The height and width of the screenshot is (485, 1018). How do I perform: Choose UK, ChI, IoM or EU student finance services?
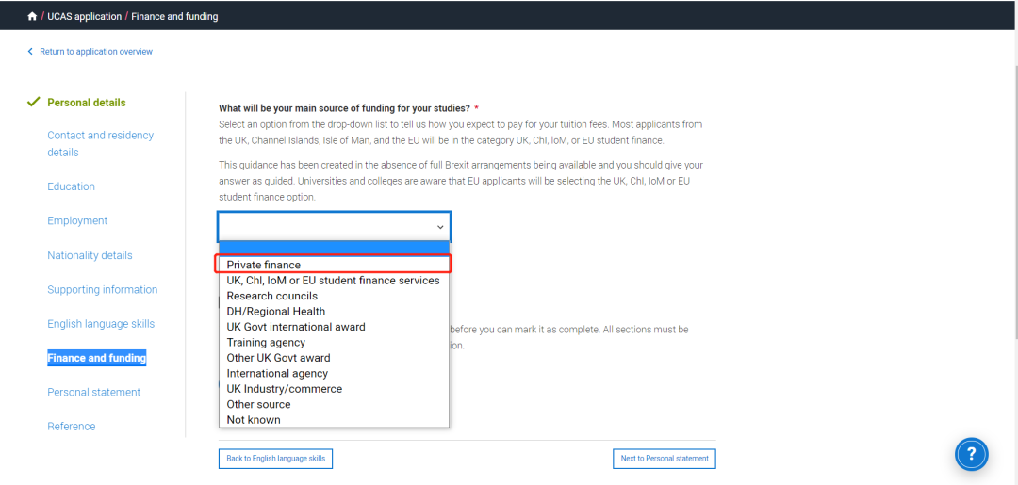[334, 281]
